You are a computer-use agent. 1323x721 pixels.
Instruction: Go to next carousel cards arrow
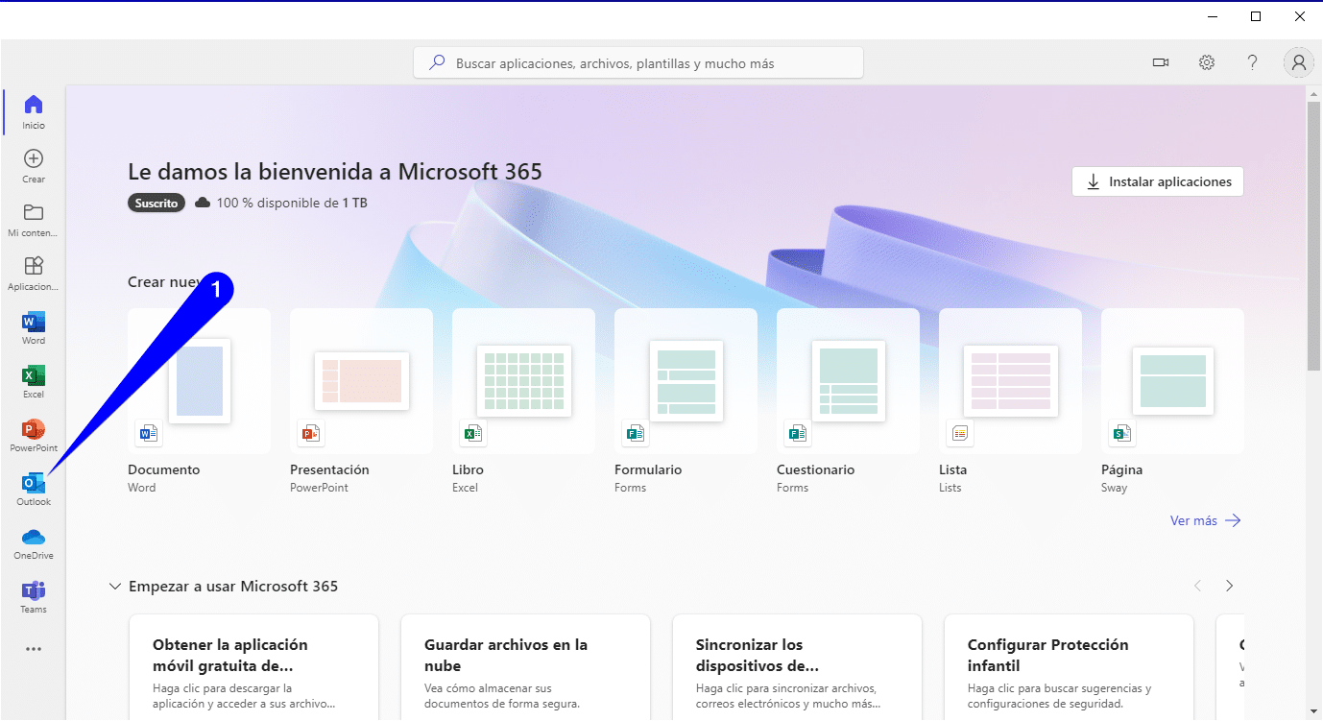click(x=1229, y=586)
